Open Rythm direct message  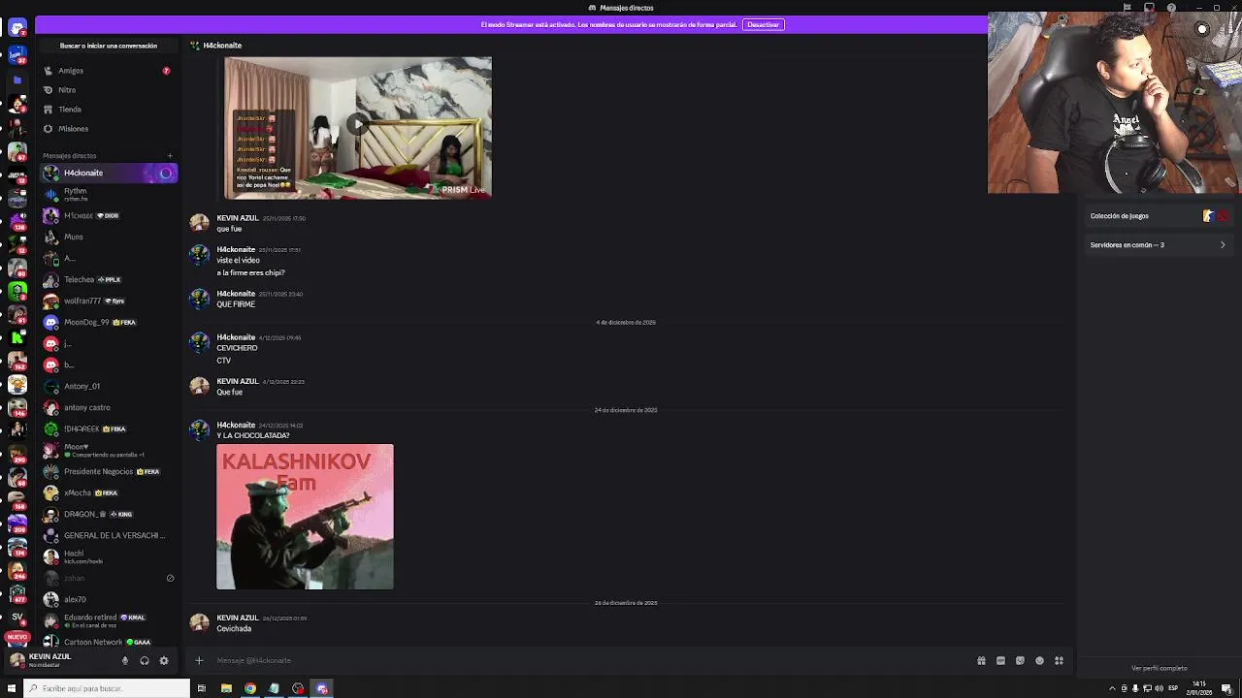click(108, 194)
